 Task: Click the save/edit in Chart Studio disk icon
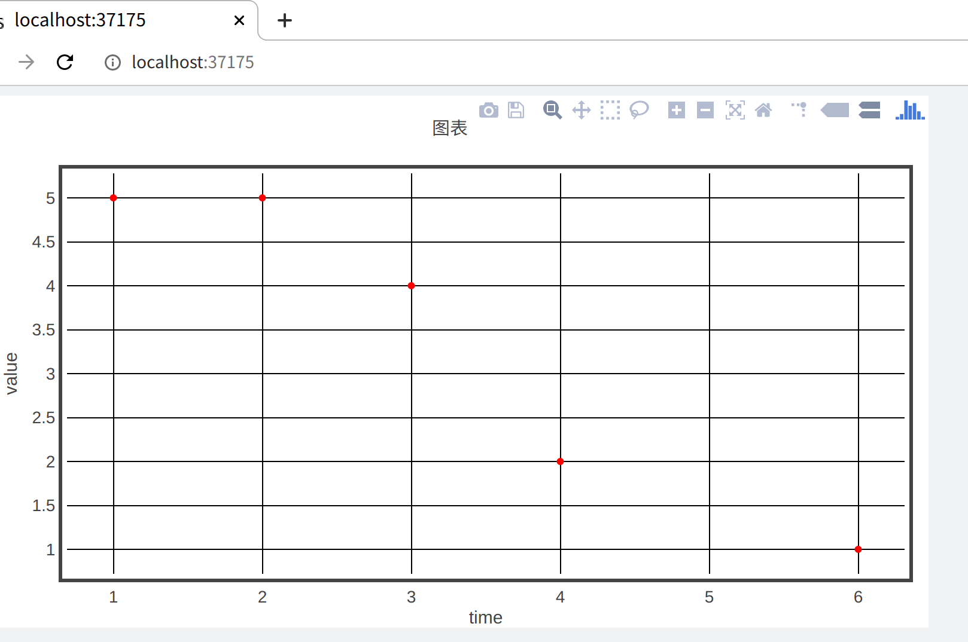tap(516, 111)
